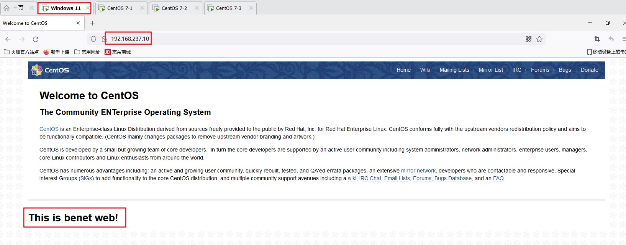626x245 pixels.
Task: Follow the Bugs Database link
Action: [453, 178]
